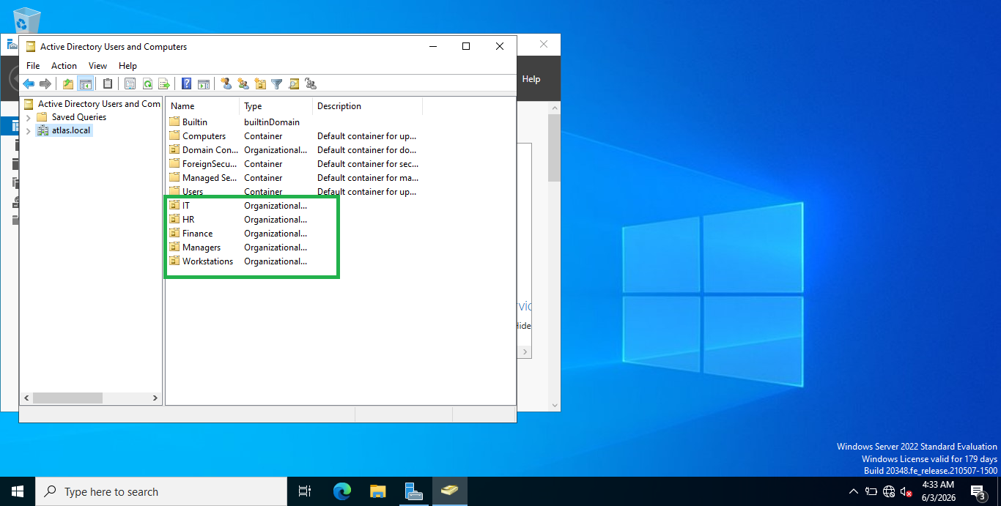Select the Workstations organizational unit
The height and width of the screenshot is (506, 1001).
tap(207, 261)
